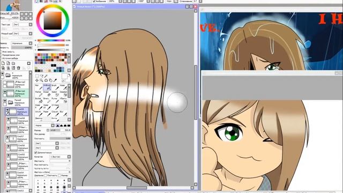Click the brush size slider
Viewport: 343px width, 193px height.
pyautogui.click(x=60, y=130)
